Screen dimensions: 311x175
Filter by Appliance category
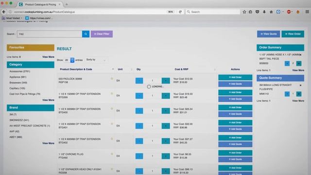tap(18, 77)
